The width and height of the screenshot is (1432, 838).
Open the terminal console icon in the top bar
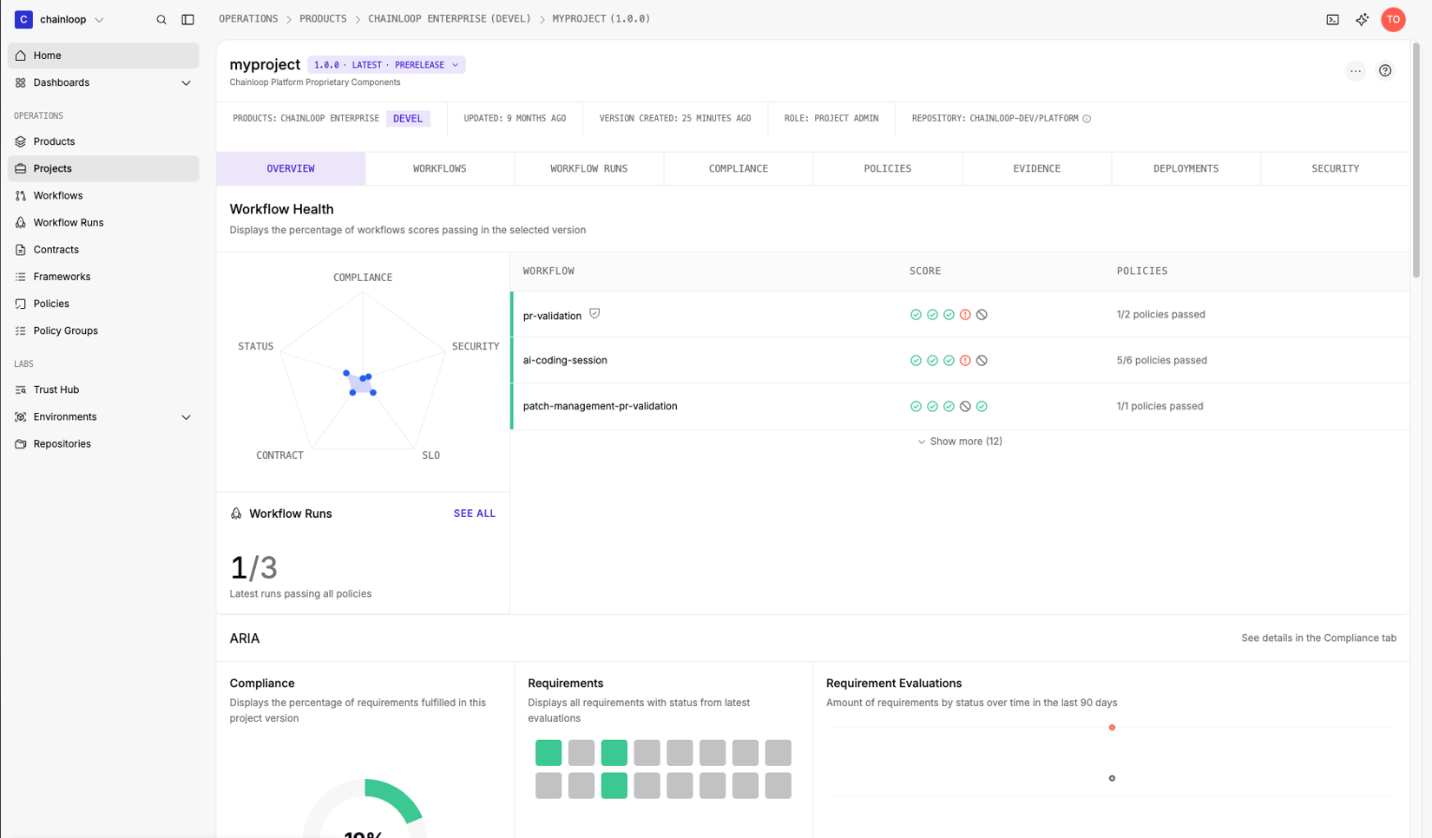click(1332, 19)
